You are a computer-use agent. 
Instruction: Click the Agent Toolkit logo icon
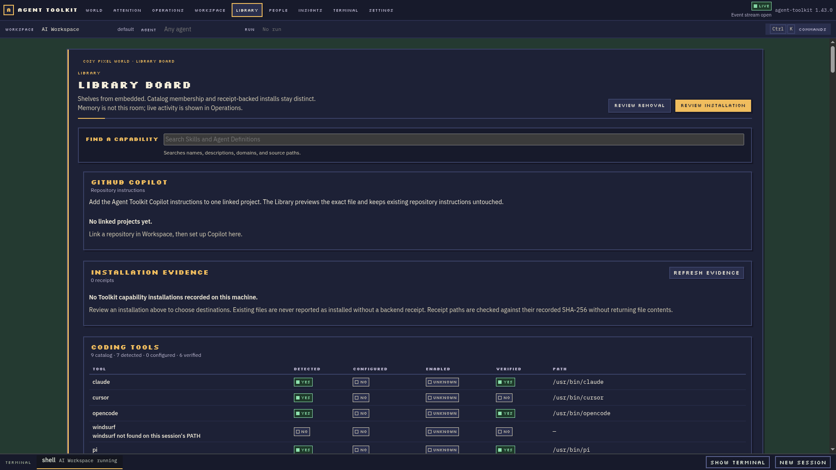coord(9,10)
